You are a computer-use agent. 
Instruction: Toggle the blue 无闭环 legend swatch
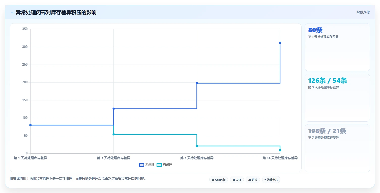[x=141, y=165]
